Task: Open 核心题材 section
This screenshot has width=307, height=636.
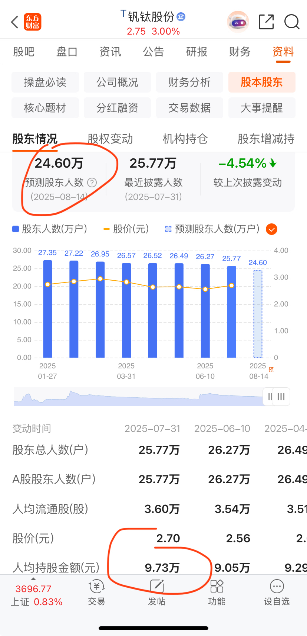Action: 45,108
